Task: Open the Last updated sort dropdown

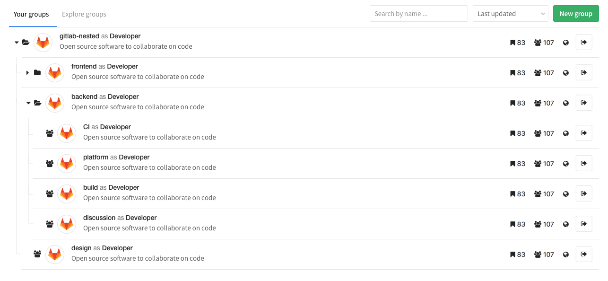Action: point(511,13)
